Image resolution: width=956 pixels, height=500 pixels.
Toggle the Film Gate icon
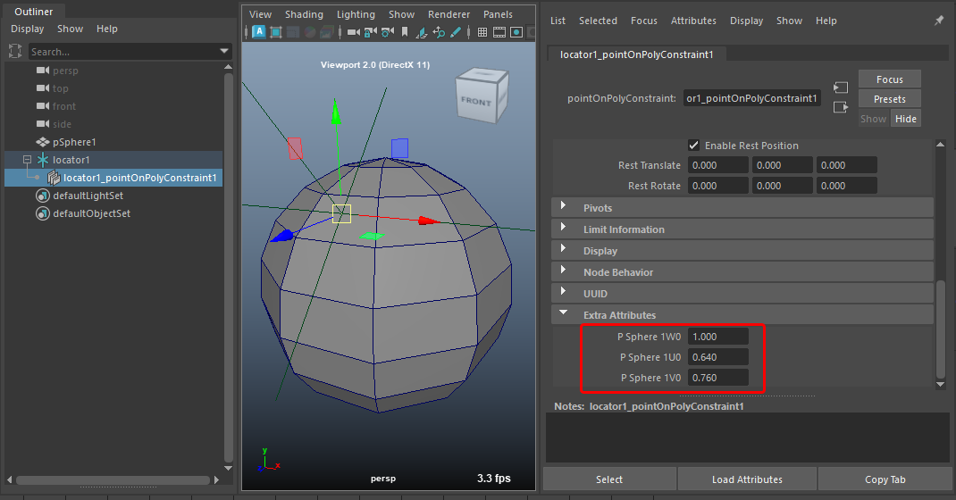pyautogui.click(x=499, y=32)
